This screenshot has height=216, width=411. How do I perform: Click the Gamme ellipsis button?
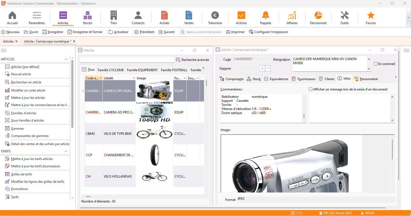click(x=268, y=68)
